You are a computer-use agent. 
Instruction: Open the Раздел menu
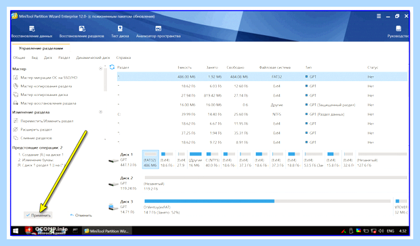pyautogui.click(x=64, y=57)
